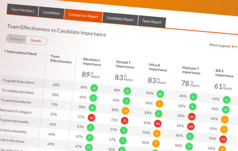Go to the Team Report tab
The height and width of the screenshot is (151, 238).
[152, 22]
